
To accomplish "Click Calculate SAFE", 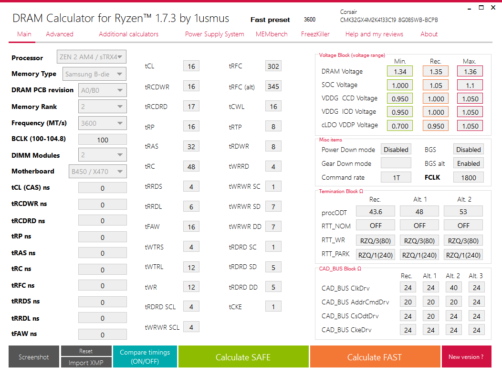I will pyautogui.click(x=243, y=356).
